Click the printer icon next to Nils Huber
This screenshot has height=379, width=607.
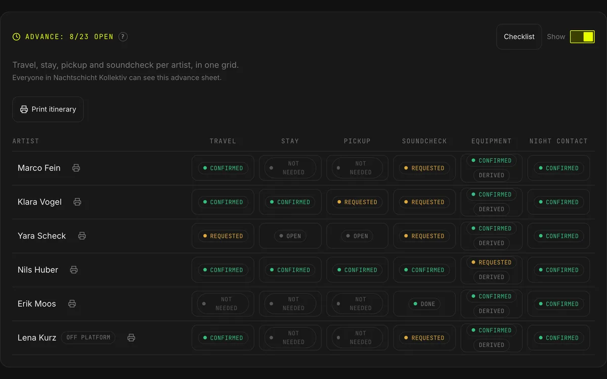click(74, 270)
